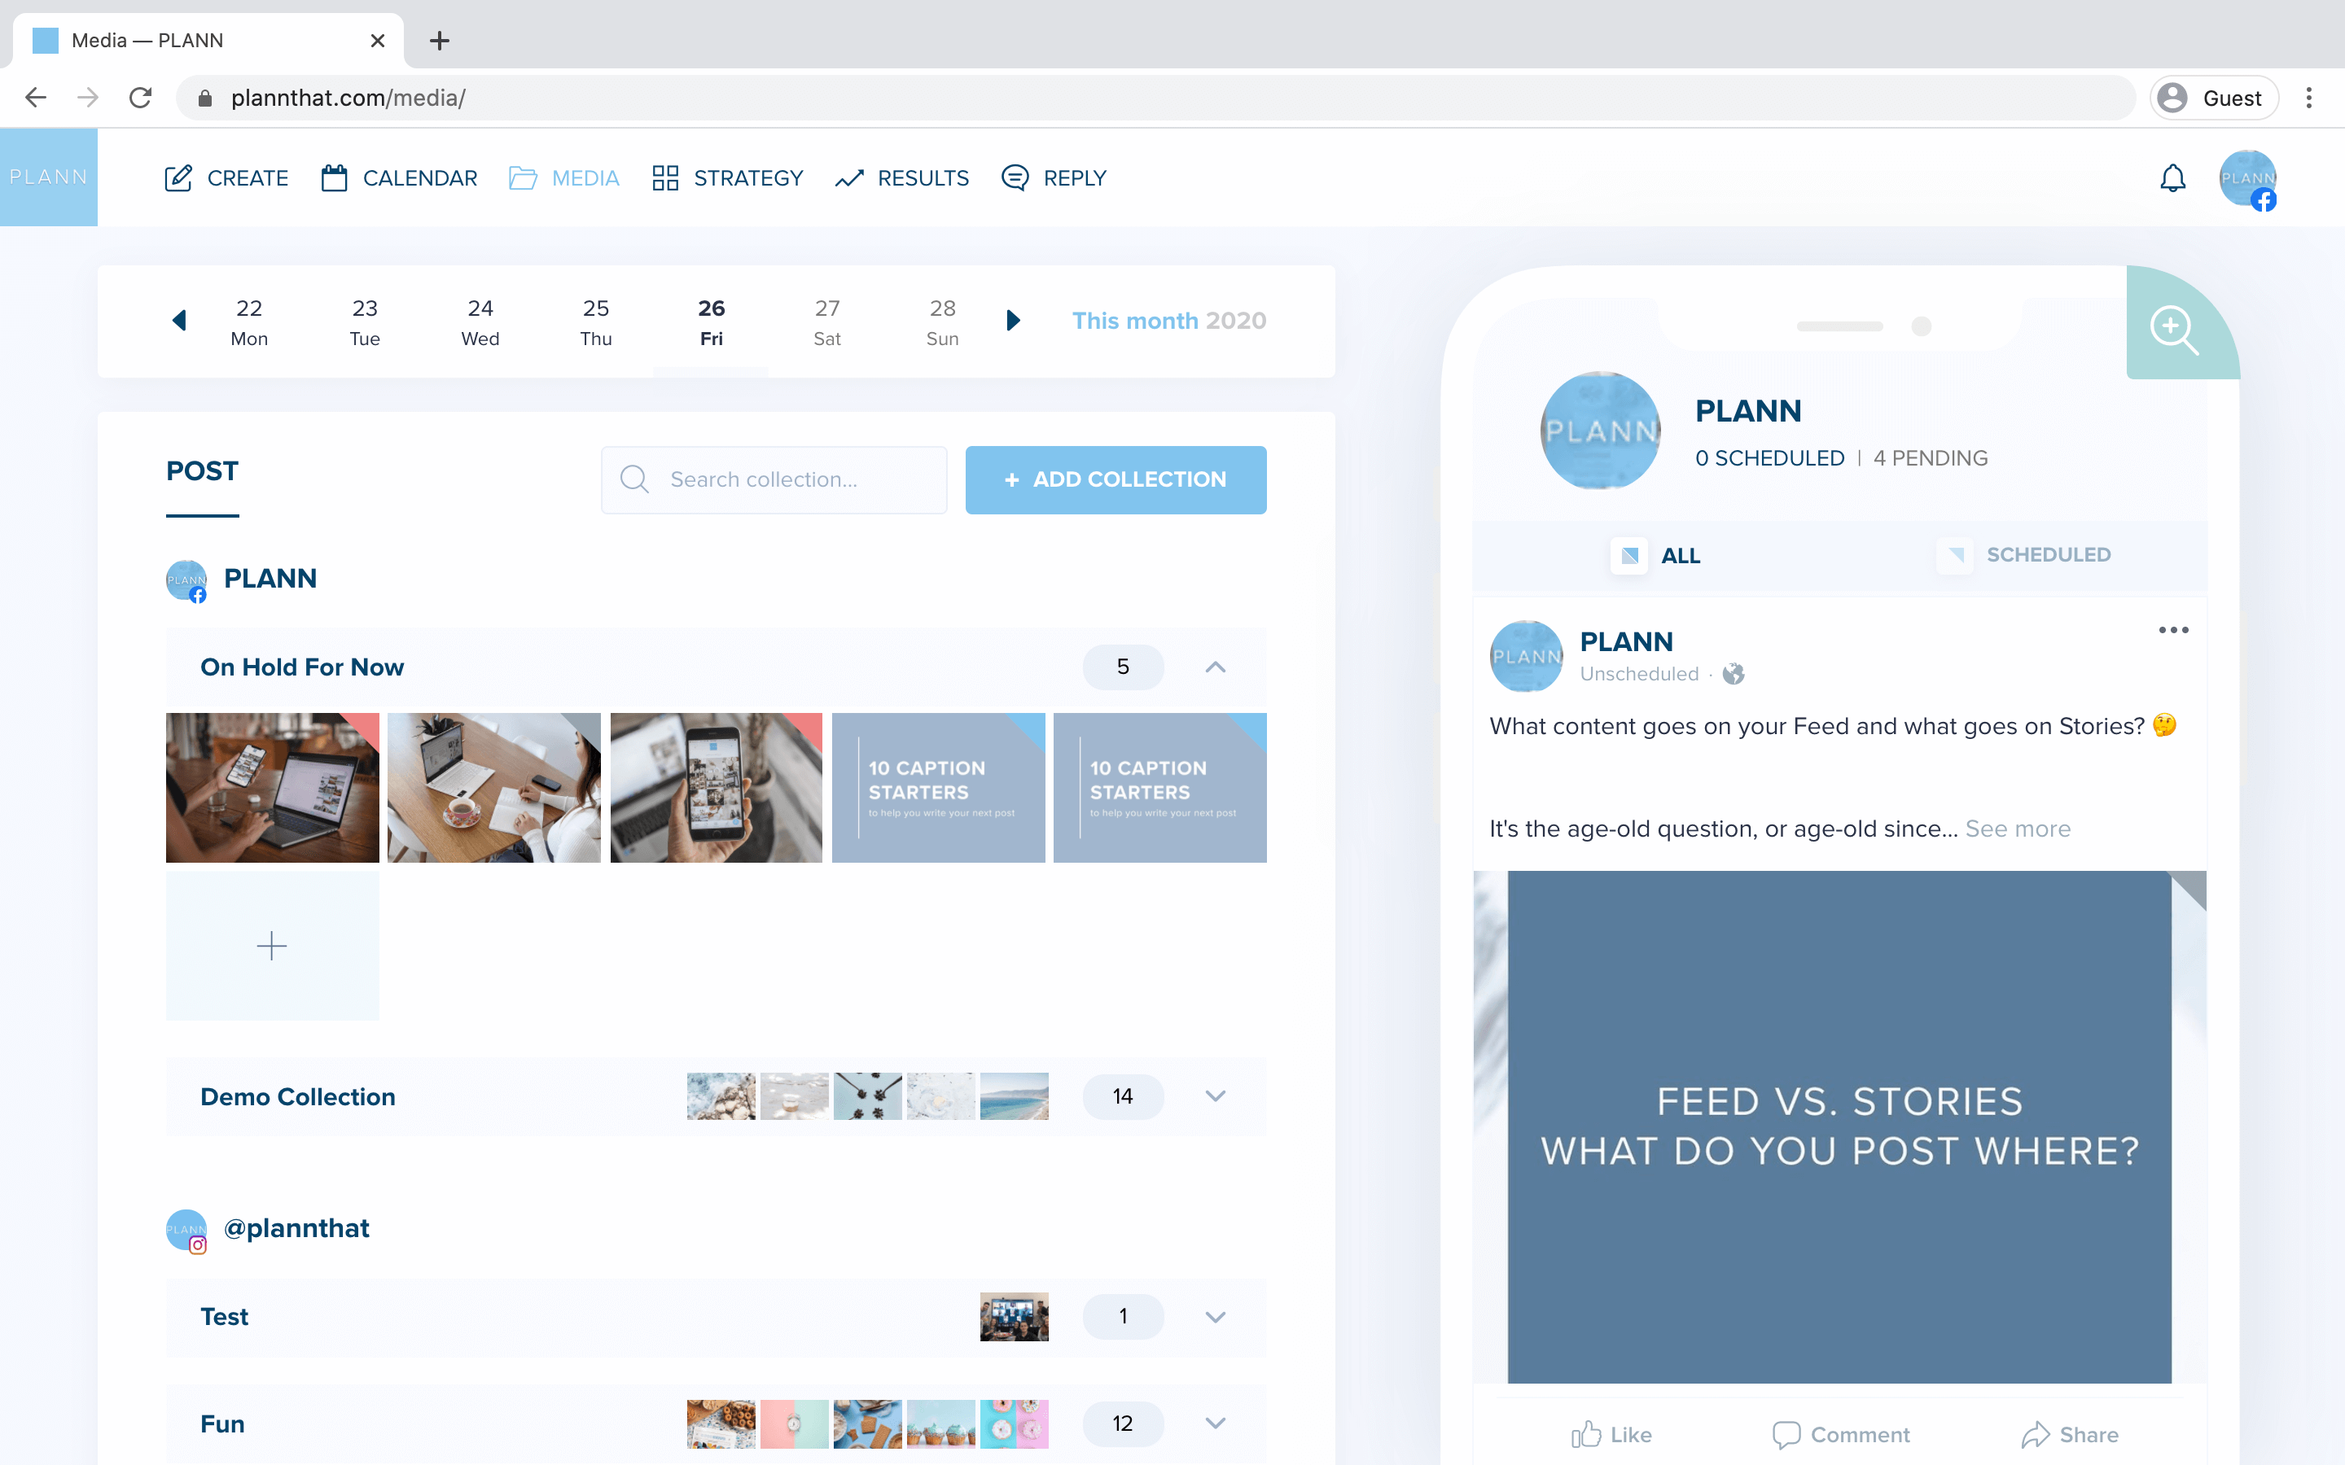Click the PLANN logo in the header
The width and height of the screenshot is (2345, 1465).
click(x=49, y=177)
